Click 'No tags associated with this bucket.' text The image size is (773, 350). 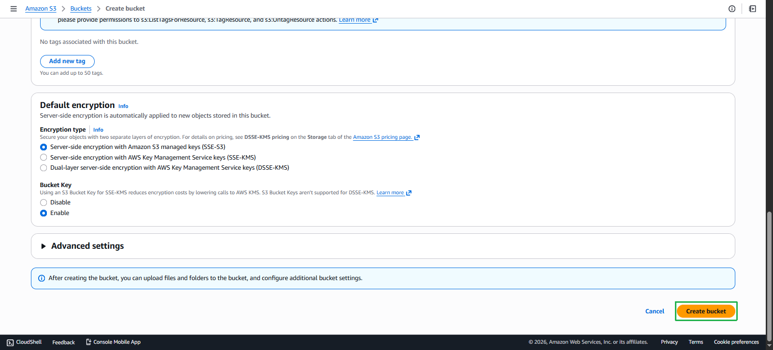click(89, 42)
